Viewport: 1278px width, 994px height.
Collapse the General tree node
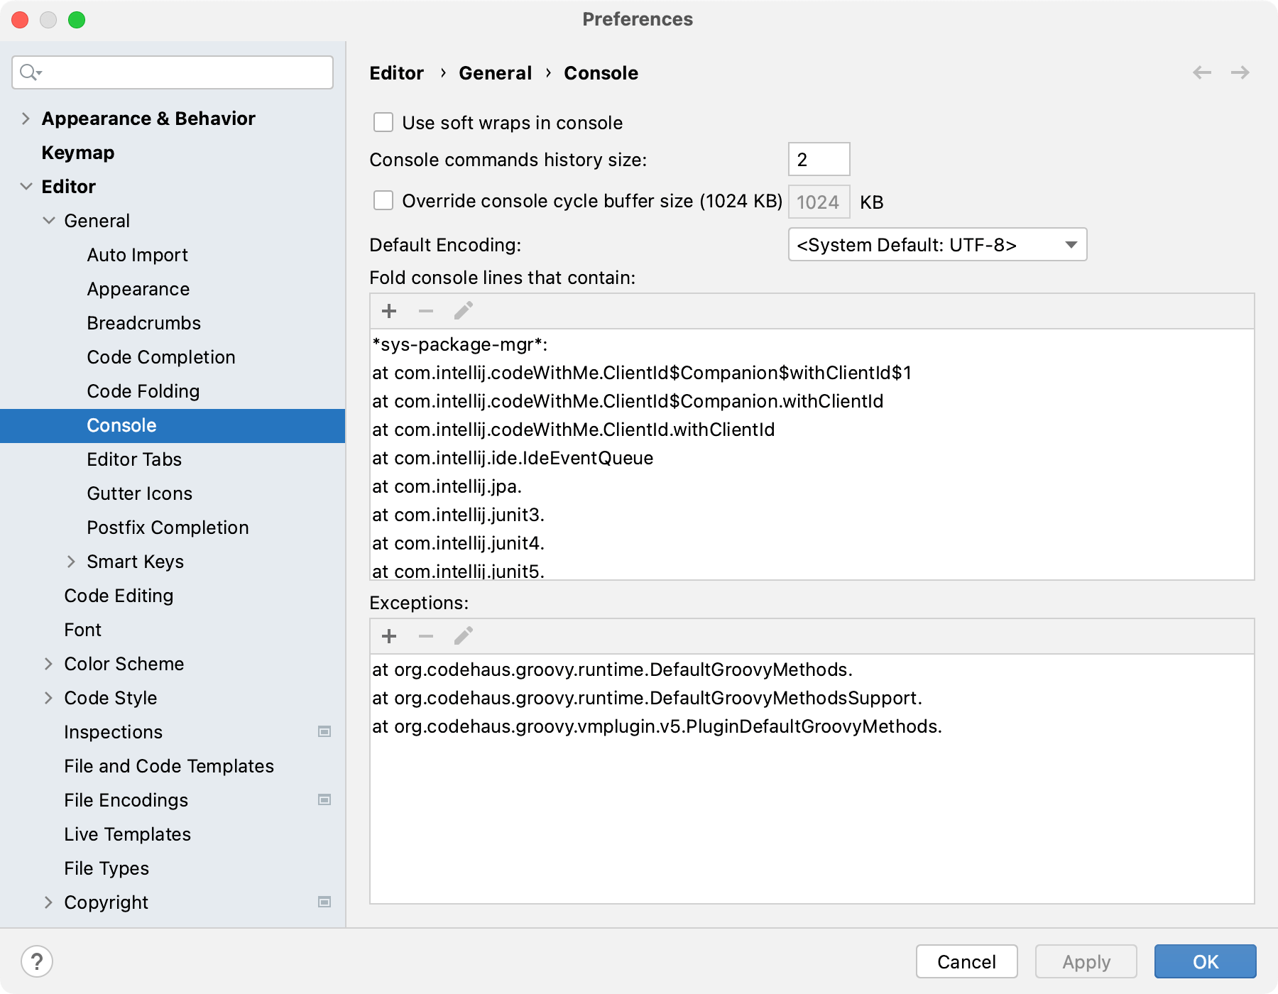(x=49, y=220)
